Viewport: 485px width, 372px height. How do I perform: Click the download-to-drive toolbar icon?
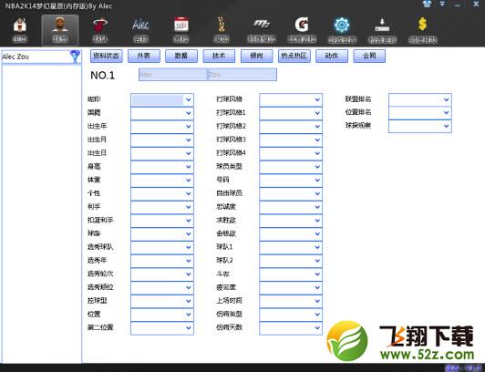pyautogui.click(x=382, y=25)
